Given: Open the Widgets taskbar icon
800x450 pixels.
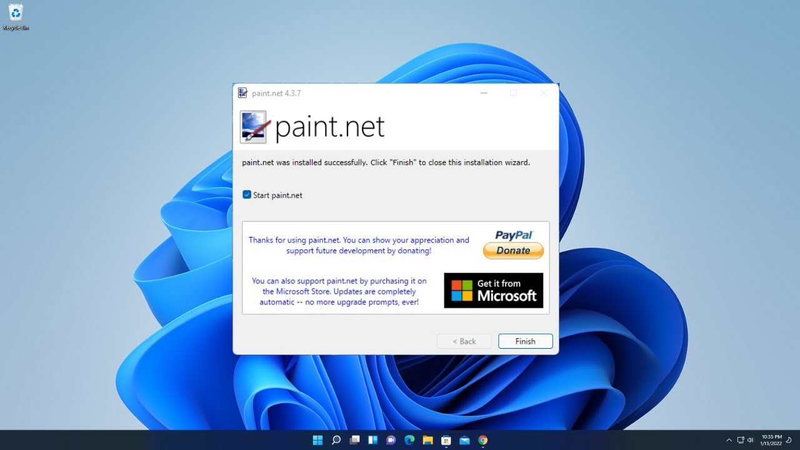Looking at the screenshot, I should click(372, 440).
